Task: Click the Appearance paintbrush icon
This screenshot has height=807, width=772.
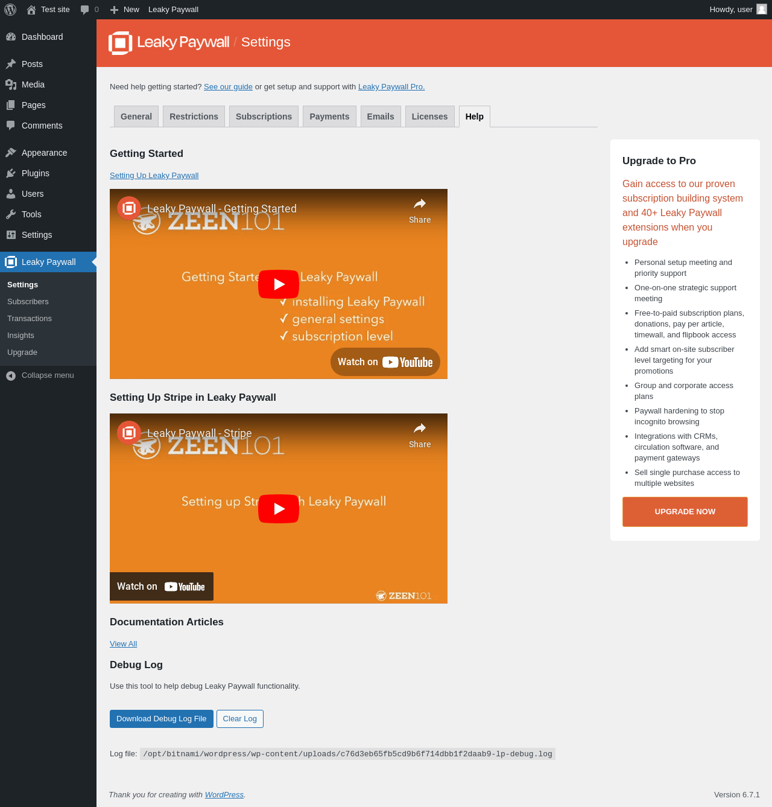Action: [11, 153]
